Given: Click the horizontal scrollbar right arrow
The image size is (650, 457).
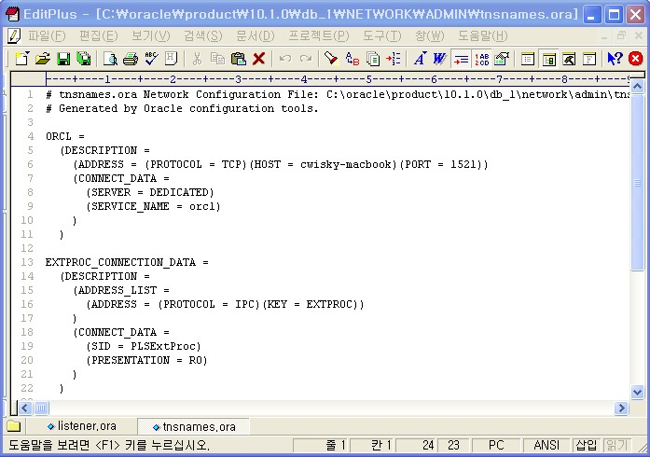Looking at the screenshot, I should pos(621,409).
